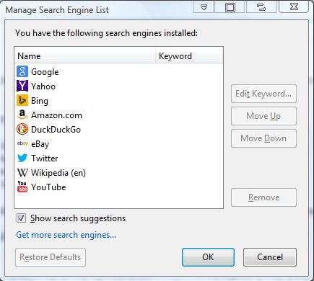Click the Edit Keyword button
This screenshot has width=314, height=281.
pos(263,94)
